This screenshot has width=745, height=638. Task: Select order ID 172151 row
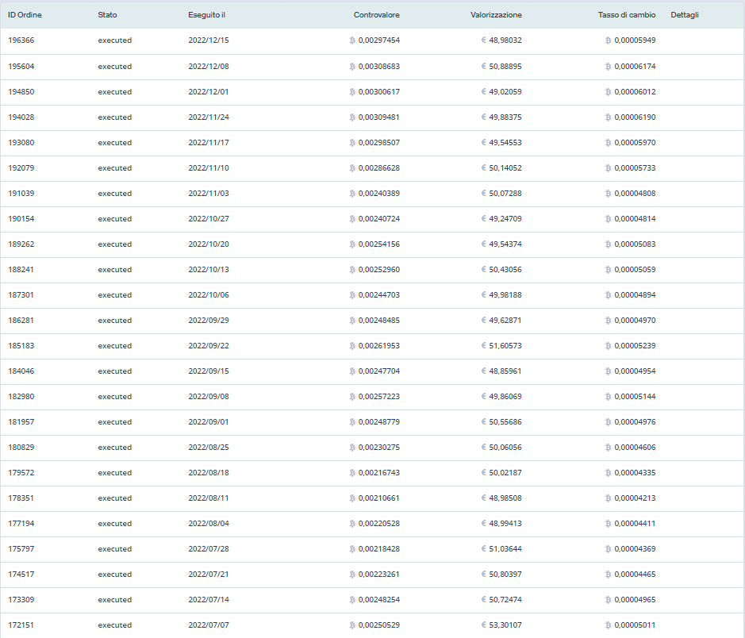click(21, 625)
